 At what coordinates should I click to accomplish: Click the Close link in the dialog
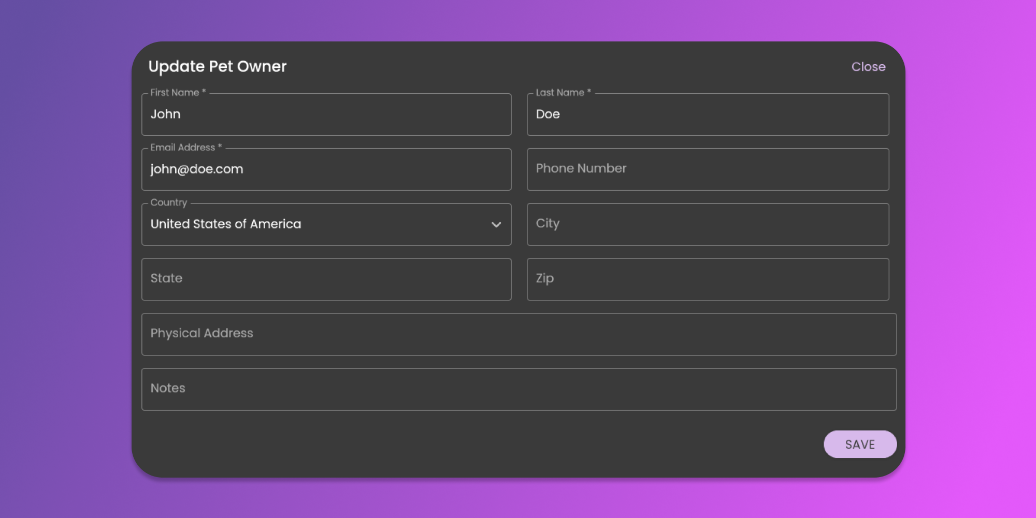pos(868,67)
